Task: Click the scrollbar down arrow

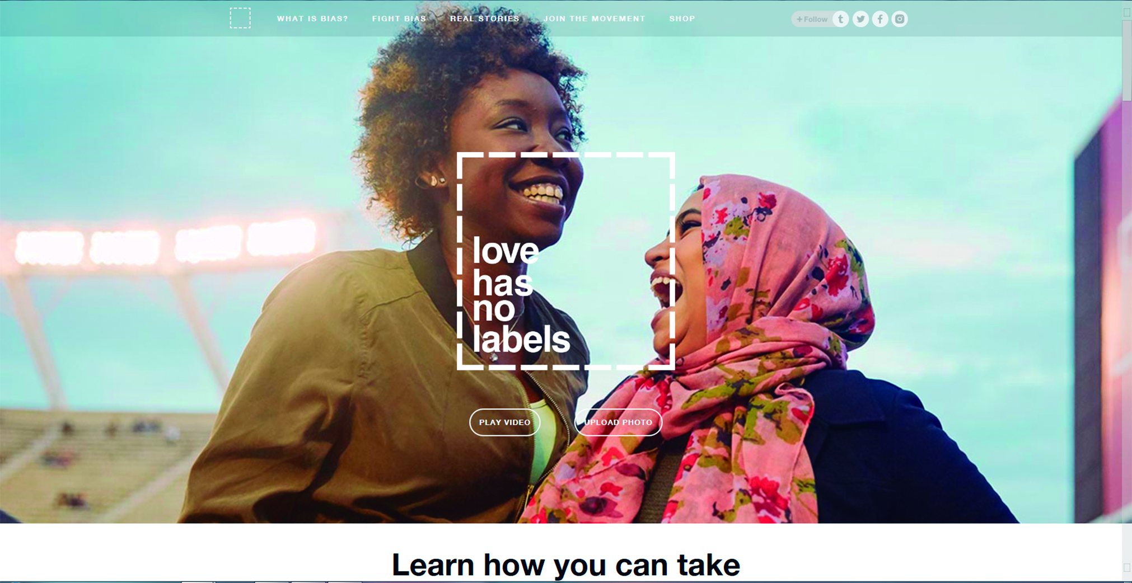Action: (1126, 567)
